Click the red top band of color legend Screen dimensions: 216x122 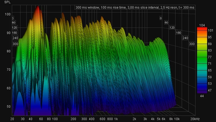tap(202, 29)
